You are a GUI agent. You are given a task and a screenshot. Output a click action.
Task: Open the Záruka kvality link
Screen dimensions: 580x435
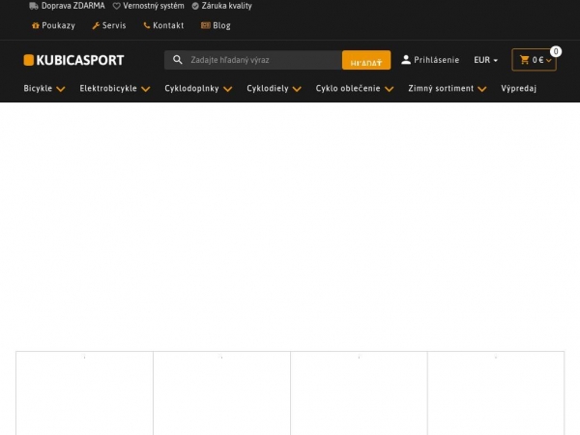coord(227,6)
